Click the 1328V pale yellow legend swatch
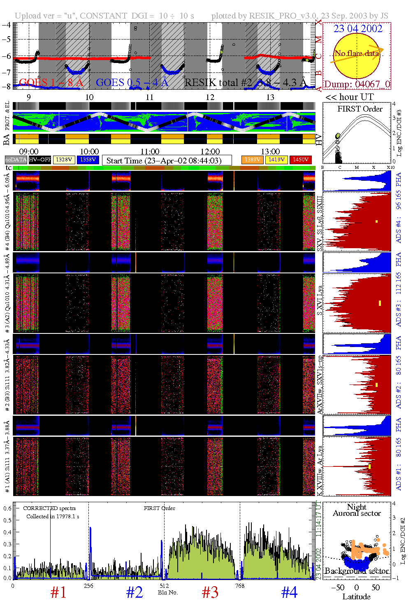The image size is (413, 608). pyautogui.click(x=64, y=160)
